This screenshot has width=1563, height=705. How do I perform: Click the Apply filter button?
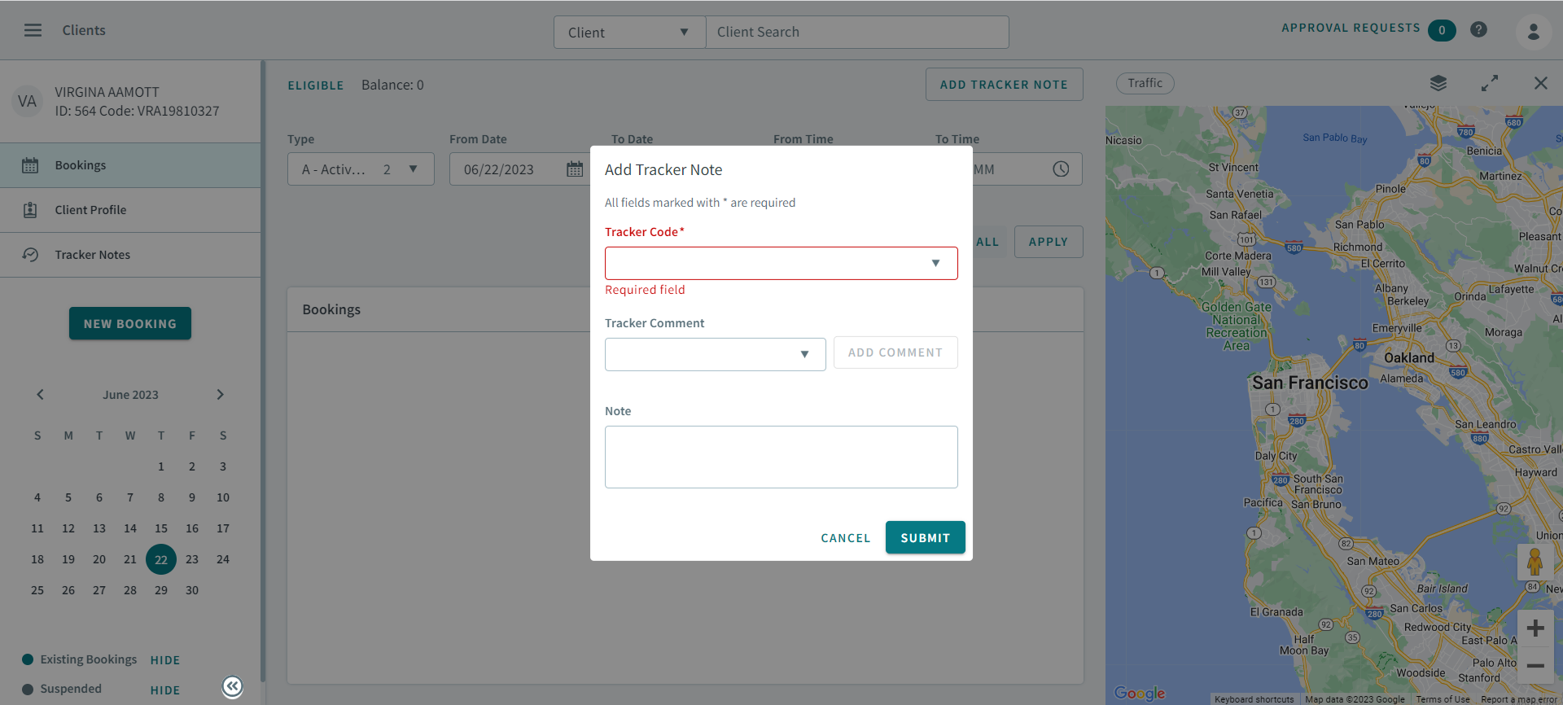pos(1049,242)
